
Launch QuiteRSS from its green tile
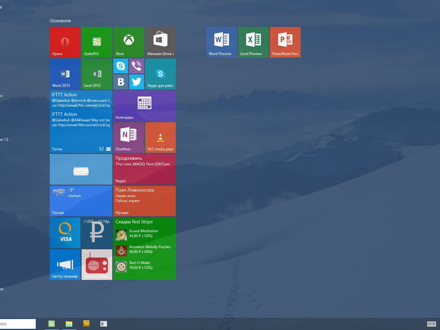point(97,42)
